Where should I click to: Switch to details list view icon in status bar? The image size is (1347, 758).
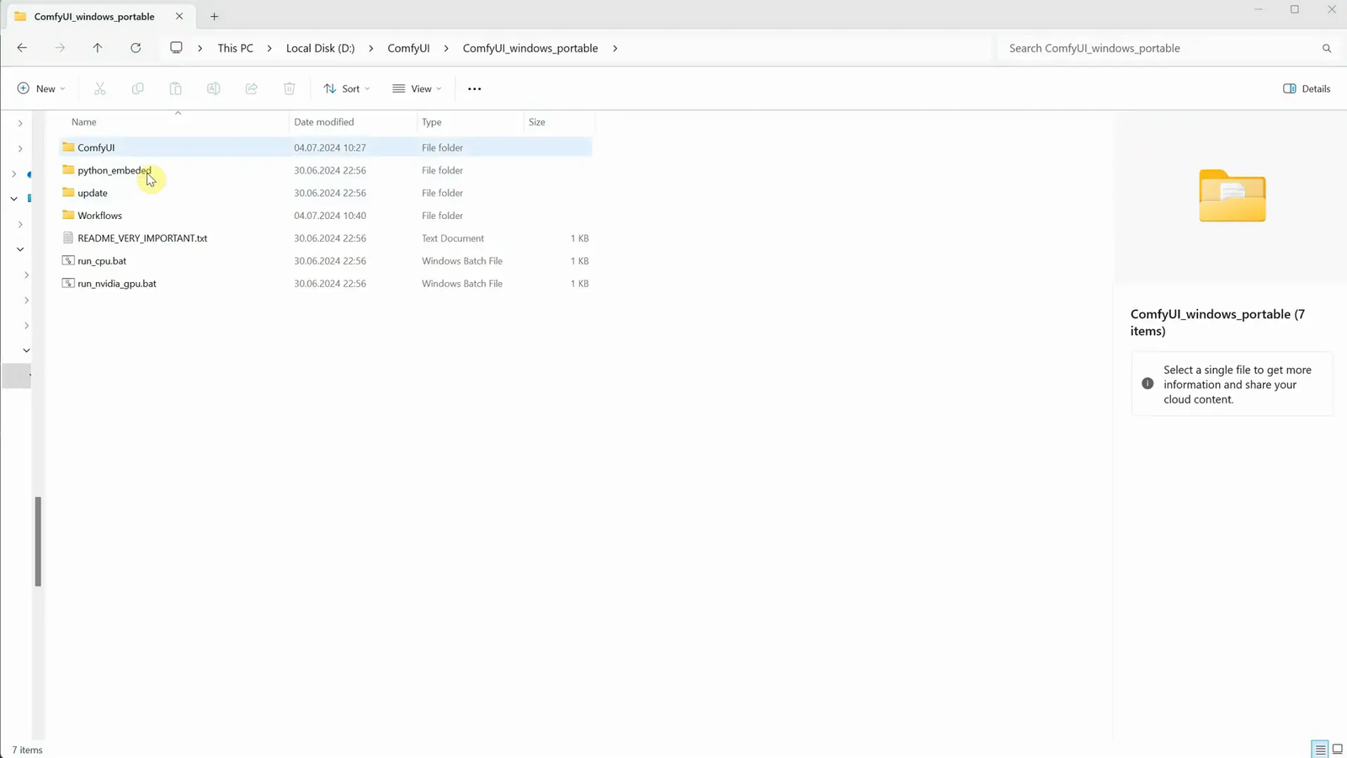point(1320,750)
